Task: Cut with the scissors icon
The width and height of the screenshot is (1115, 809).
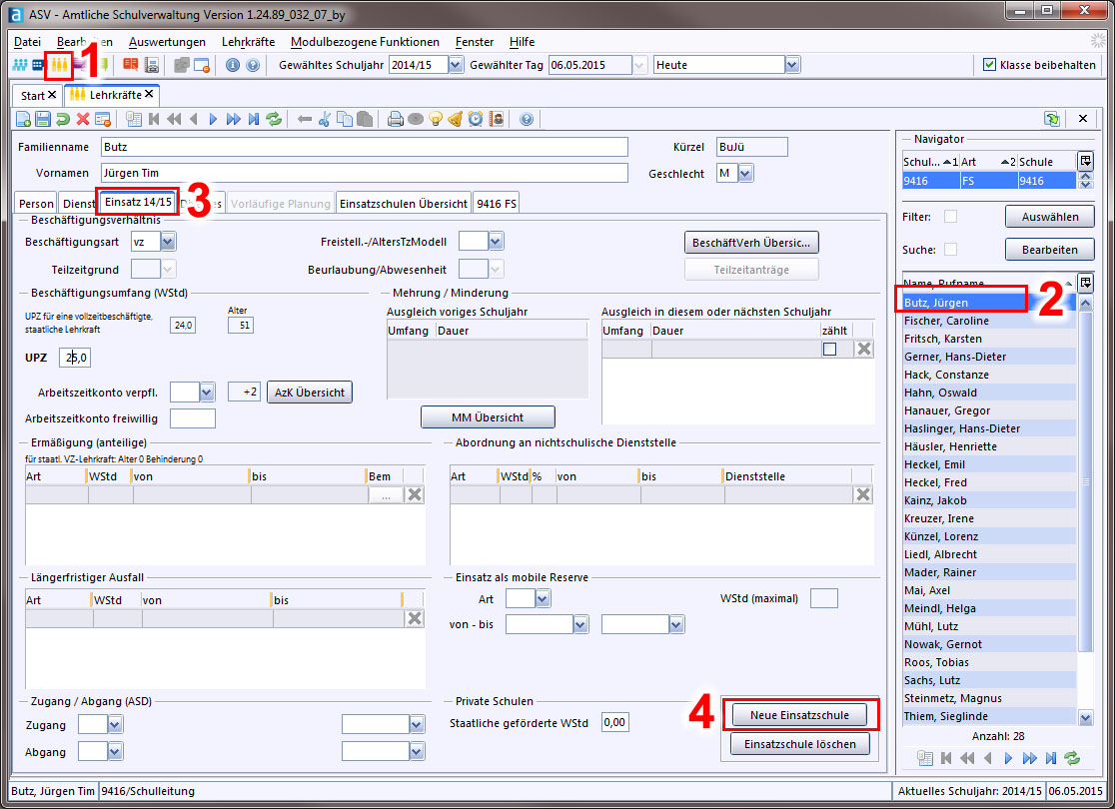Action: coord(325,120)
